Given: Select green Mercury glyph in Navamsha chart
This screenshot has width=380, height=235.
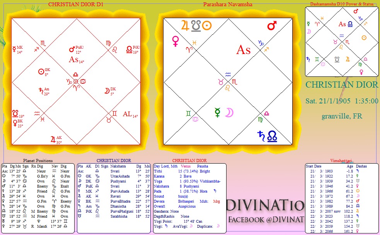Looking at the screenshot, I should [x=217, y=112].
